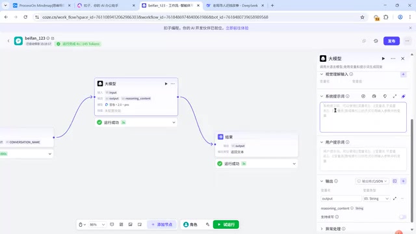Open the header more options ellipsis beside 发布

(408, 41)
